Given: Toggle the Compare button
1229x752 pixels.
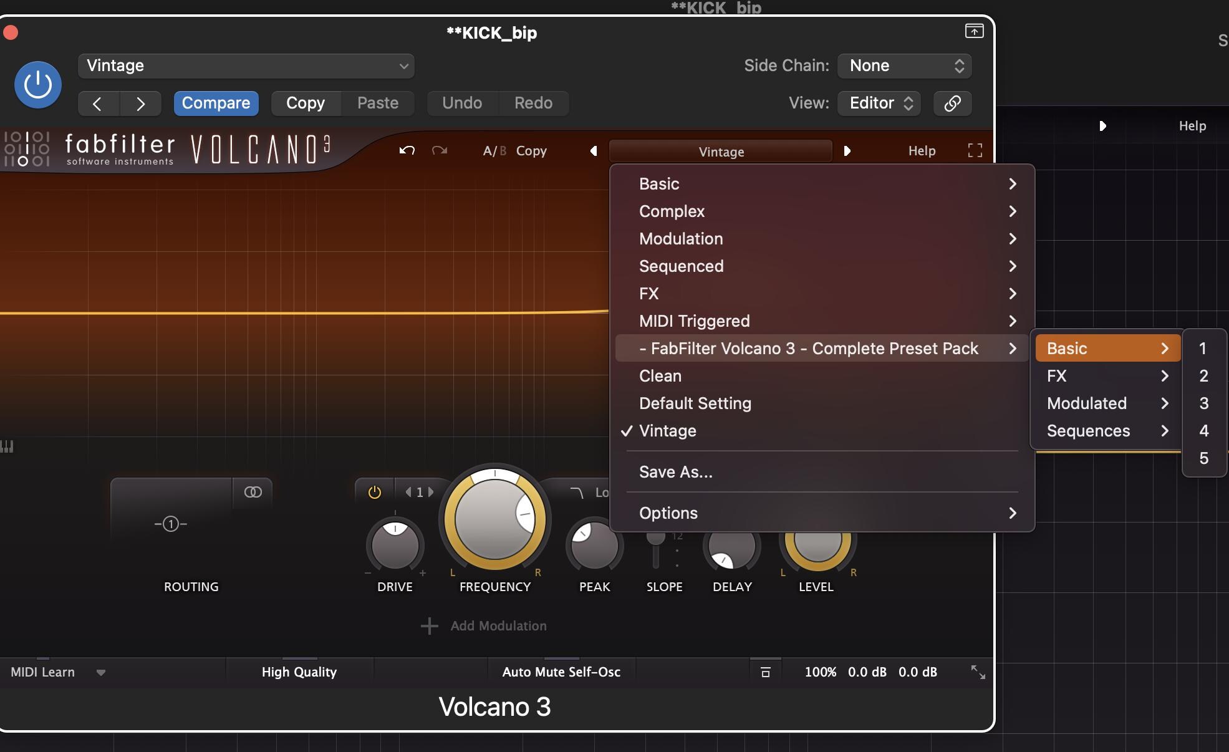Looking at the screenshot, I should coord(216,104).
